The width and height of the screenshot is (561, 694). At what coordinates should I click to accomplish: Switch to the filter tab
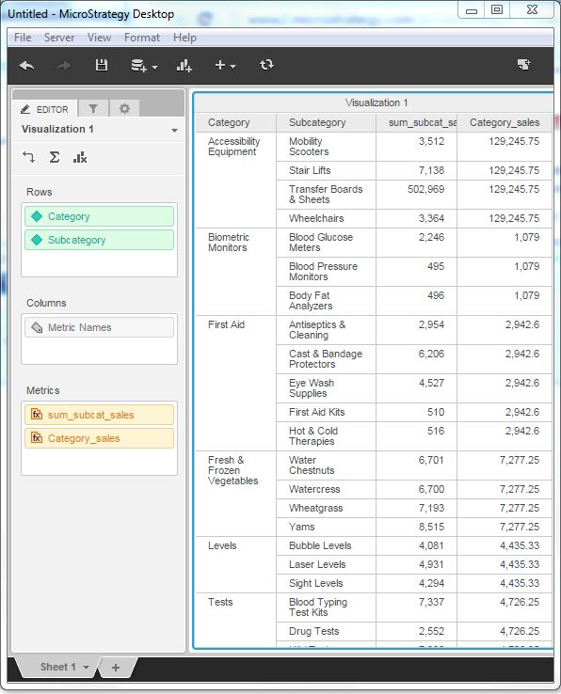coord(93,108)
